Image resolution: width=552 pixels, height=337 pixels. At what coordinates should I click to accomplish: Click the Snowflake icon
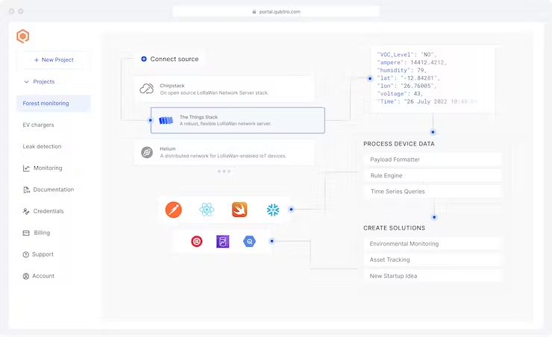[273, 210]
